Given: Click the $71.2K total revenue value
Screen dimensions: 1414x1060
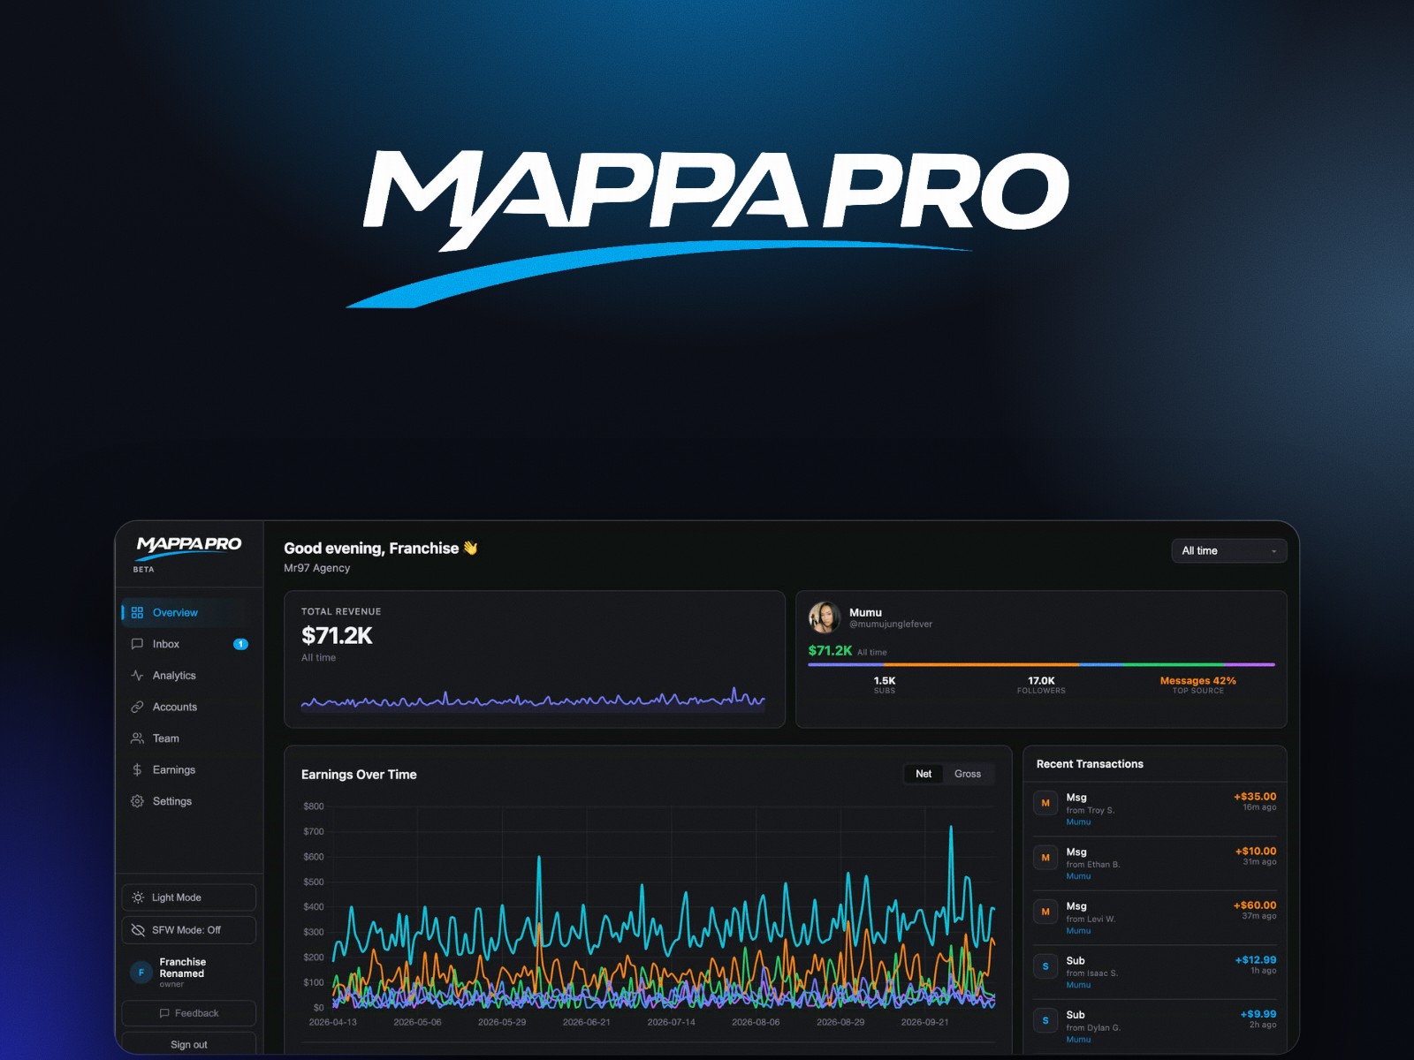Looking at the screenshot, I should 337,635.
